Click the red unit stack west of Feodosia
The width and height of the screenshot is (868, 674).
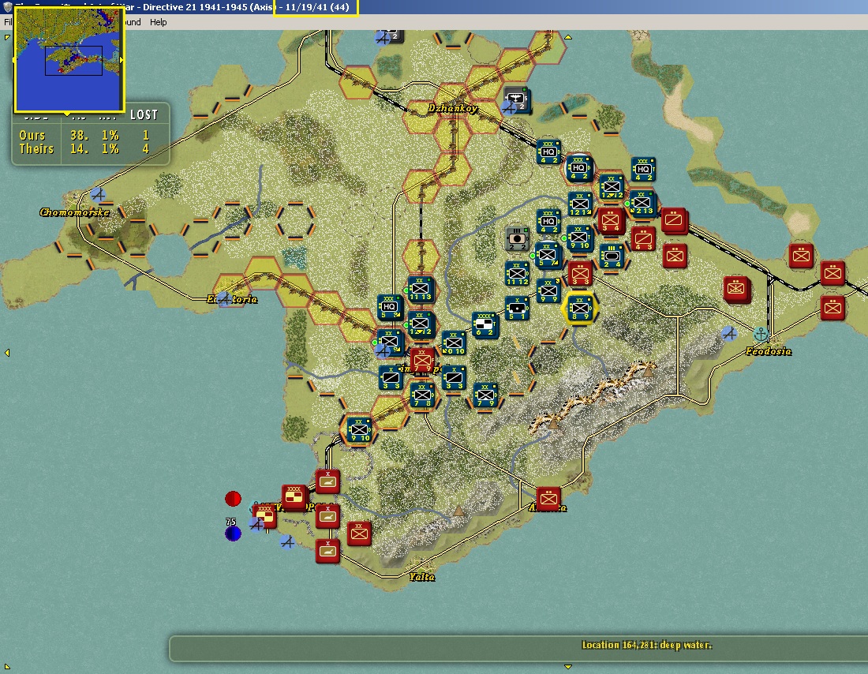(735, 290)
